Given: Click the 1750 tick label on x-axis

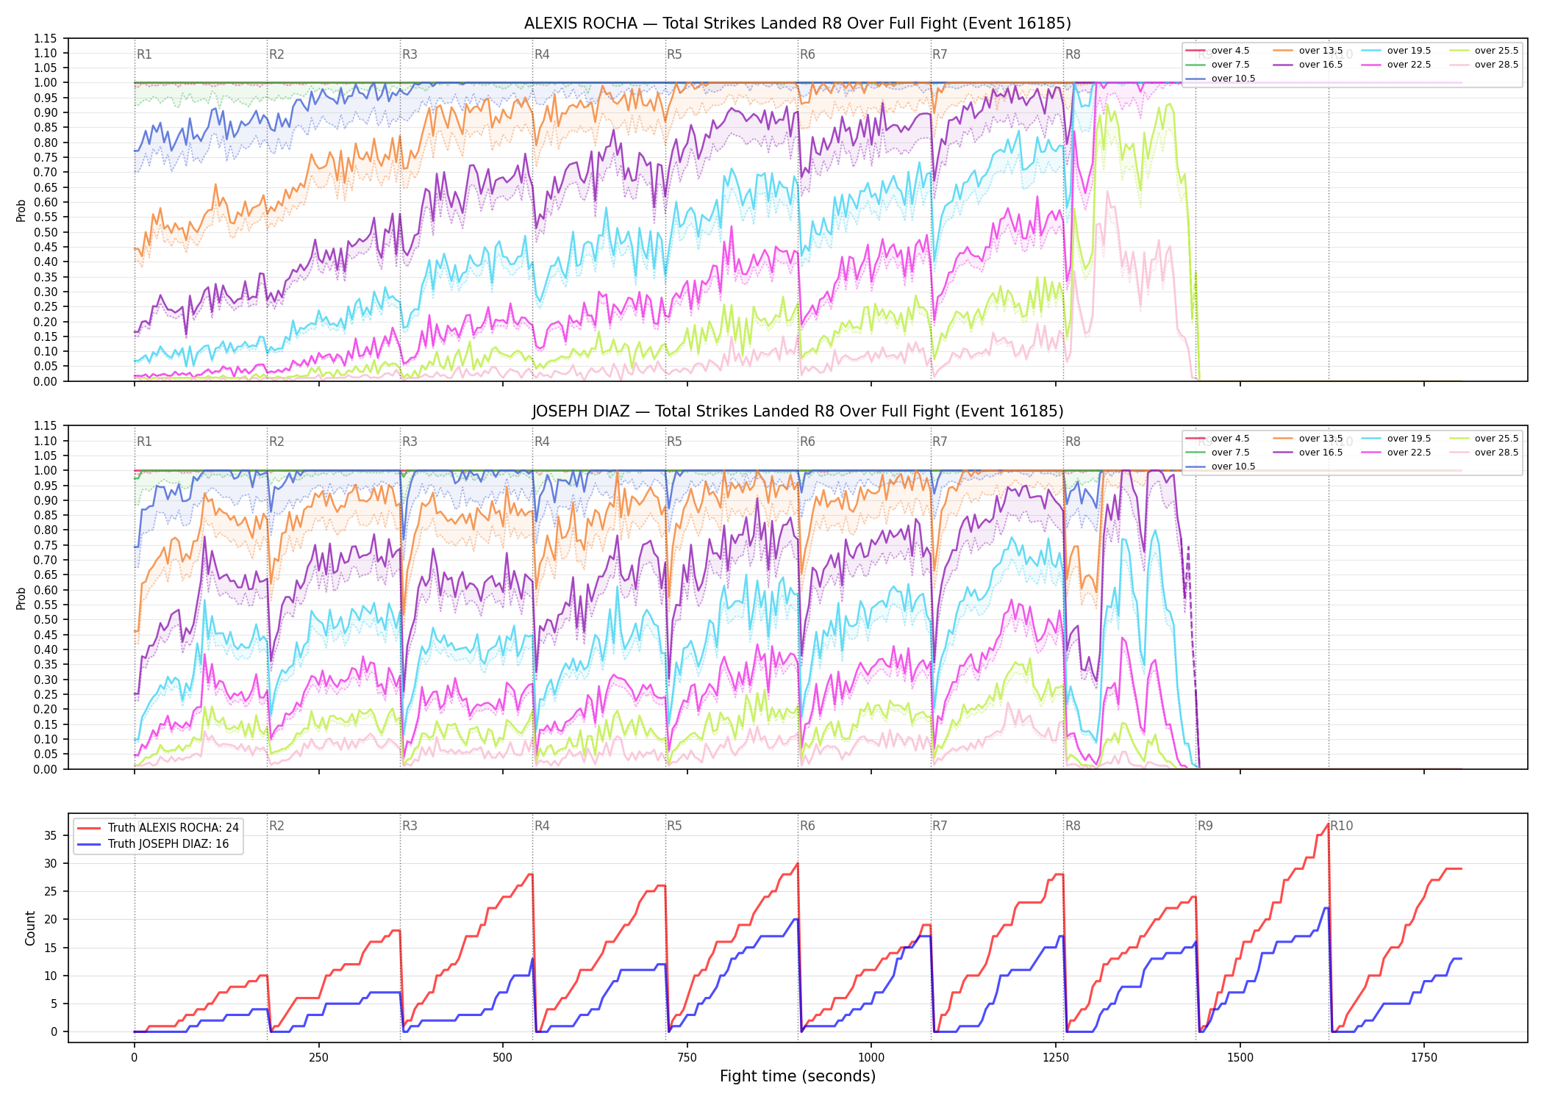Looking at the screenshot, I should (x=1424, y=1057).
